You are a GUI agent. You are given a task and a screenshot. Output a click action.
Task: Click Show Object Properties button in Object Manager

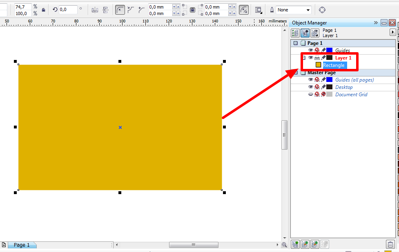[295, 33]
